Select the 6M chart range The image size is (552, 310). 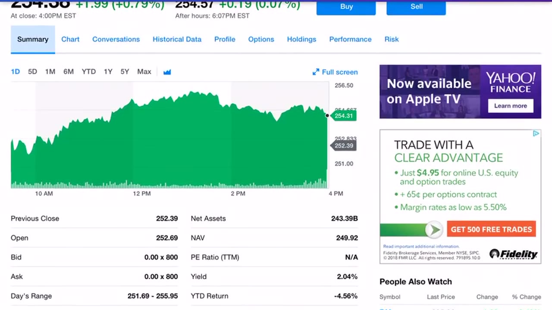pyautogui.click(x=69, y=71)
